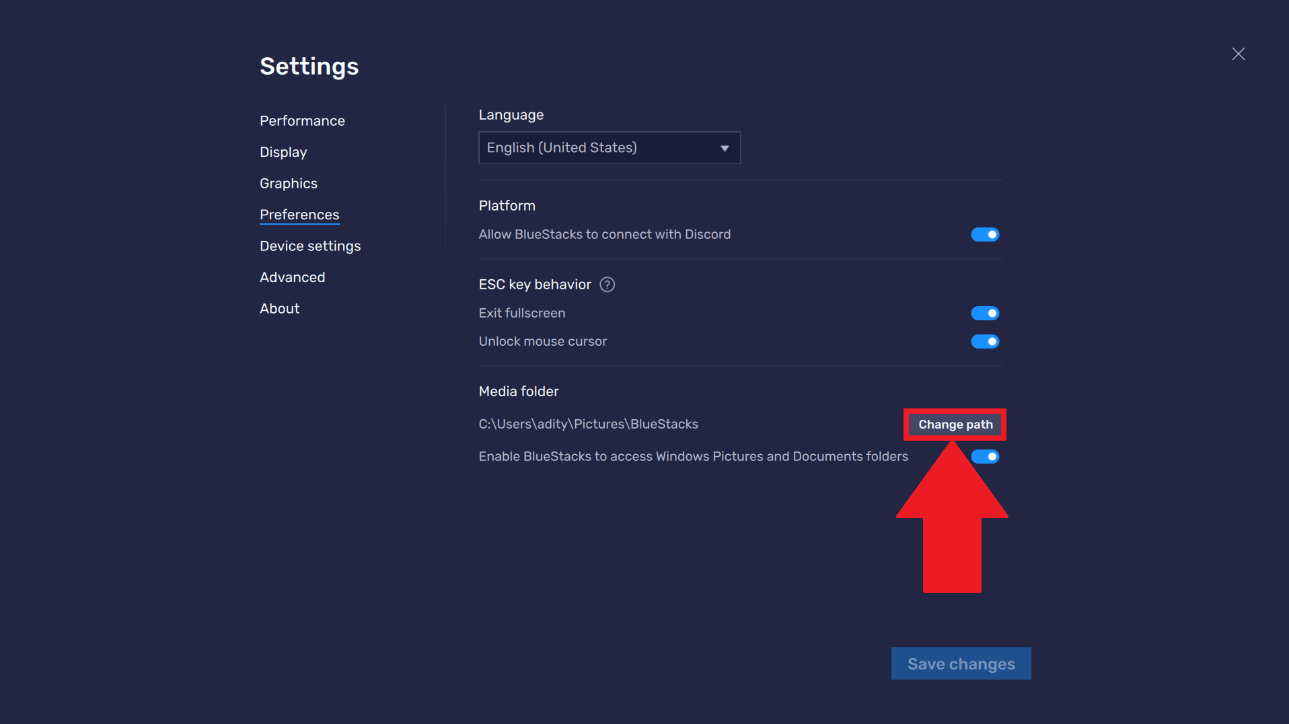Disable Exit fullscreen for ESC key
The width and height of the screenshot is (1289, 724).
coord(985,313)
